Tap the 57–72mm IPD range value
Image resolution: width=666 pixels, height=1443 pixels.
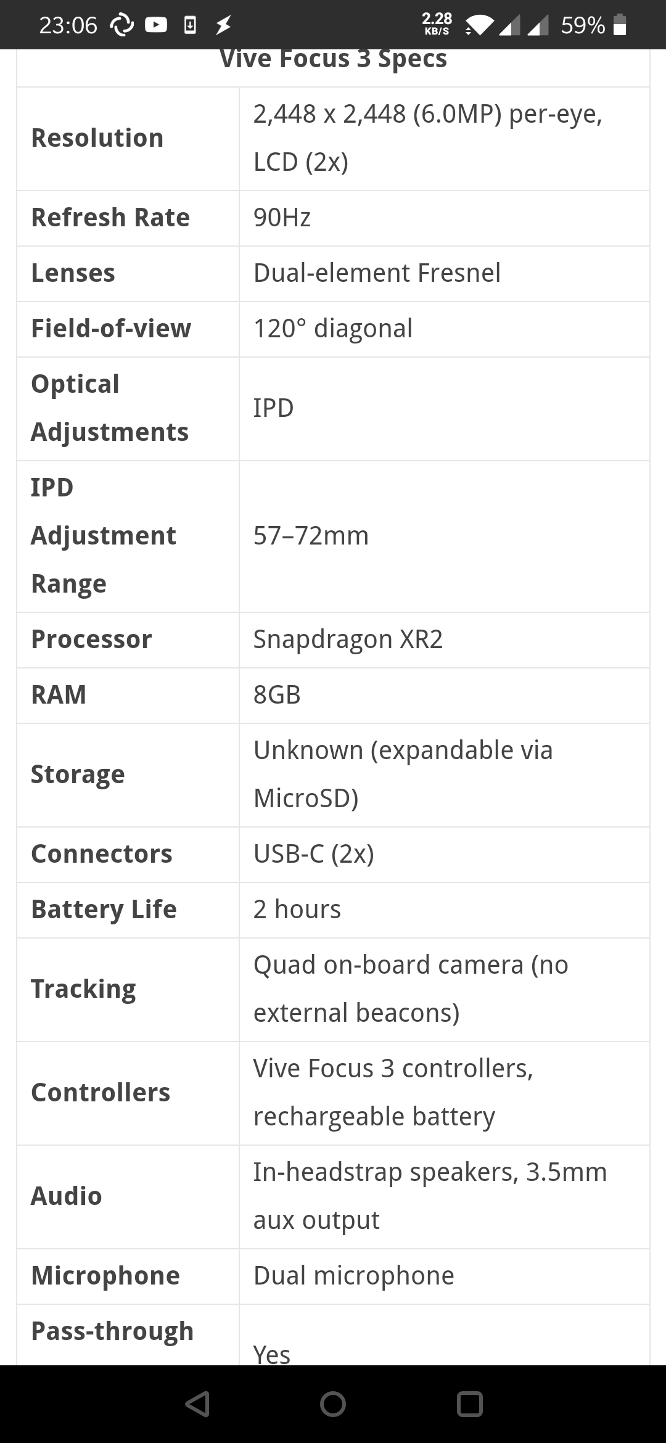(311, 536)
